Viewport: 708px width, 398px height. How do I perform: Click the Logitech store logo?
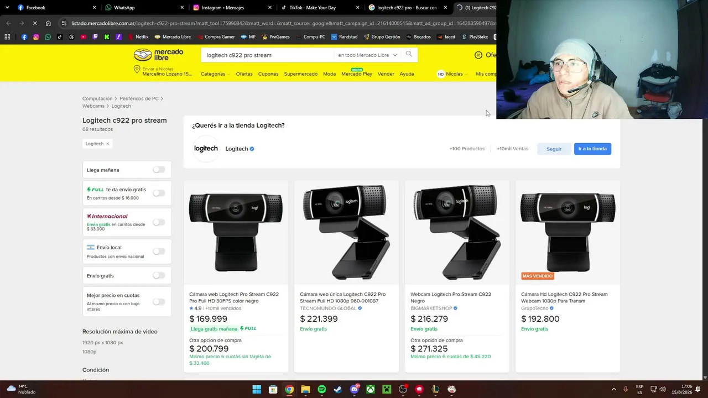(206, 149)
